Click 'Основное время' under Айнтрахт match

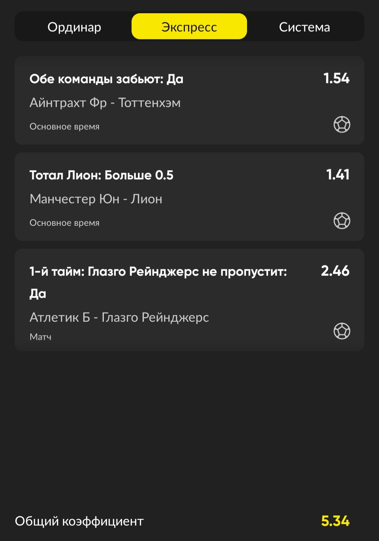pyautogui.click(x=64, y=127)
